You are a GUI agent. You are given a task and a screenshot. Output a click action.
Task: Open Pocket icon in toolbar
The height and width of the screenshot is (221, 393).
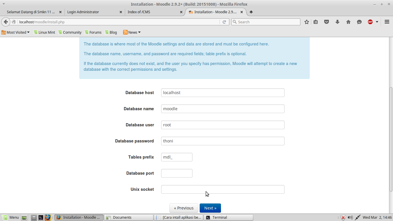[x=327, y=22]
